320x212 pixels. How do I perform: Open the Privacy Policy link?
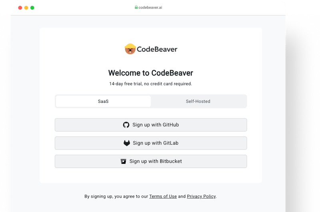click(x=201, y=196)
